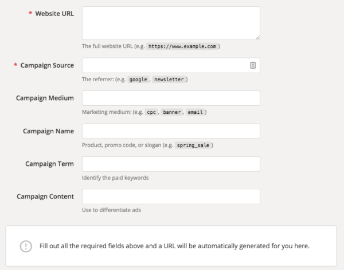This screenshot has width=344, height=270.
Task: Click the spring_sale example tag
Action: [x=193, y=145]
